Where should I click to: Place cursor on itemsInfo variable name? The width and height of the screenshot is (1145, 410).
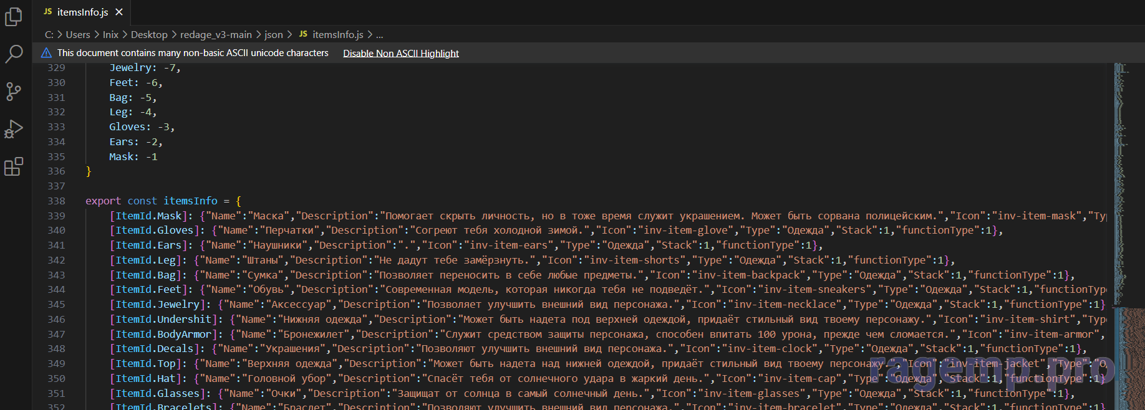190,201
